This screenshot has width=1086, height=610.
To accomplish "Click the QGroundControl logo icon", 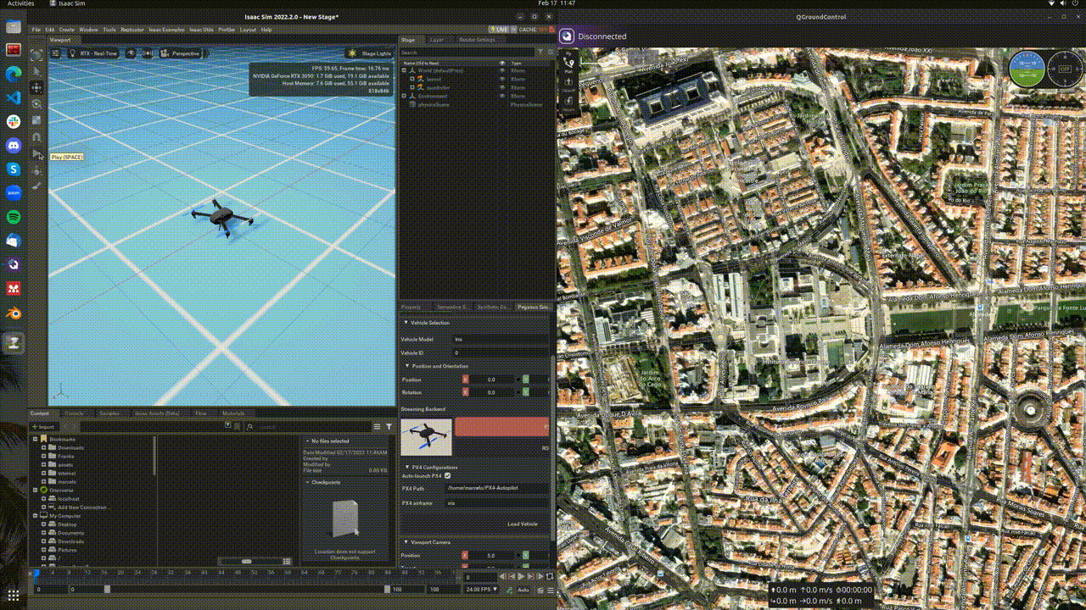I will click(567, 36).
